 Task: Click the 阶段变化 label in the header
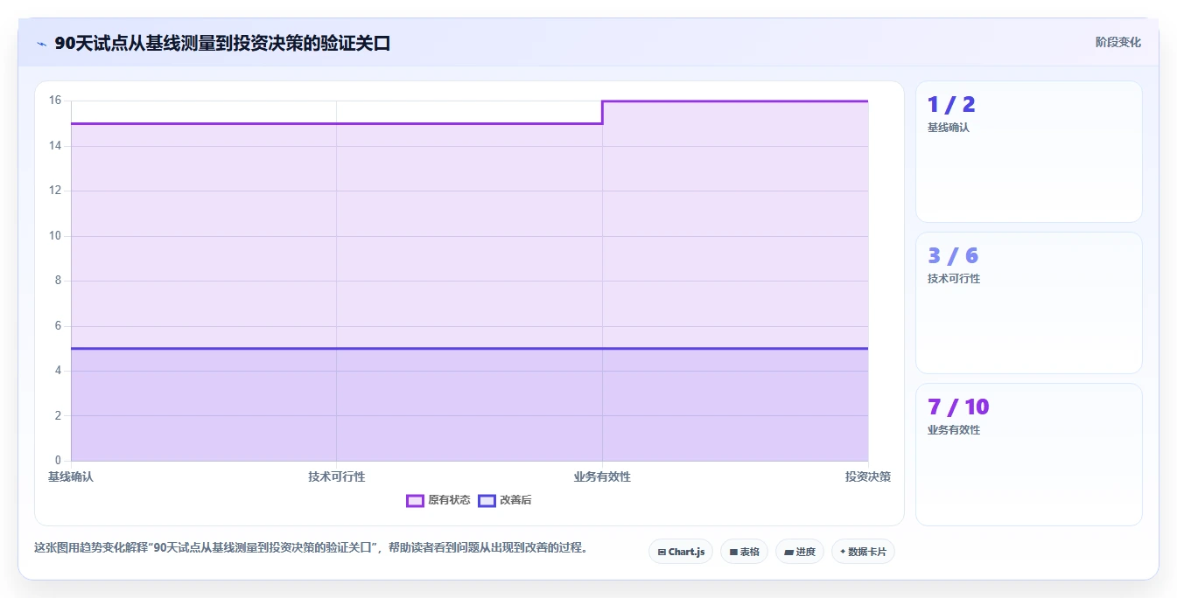[1118, 42]
